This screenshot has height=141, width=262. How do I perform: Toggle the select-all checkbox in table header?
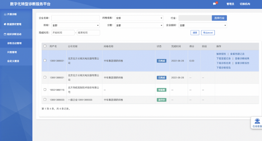[45, 46]
